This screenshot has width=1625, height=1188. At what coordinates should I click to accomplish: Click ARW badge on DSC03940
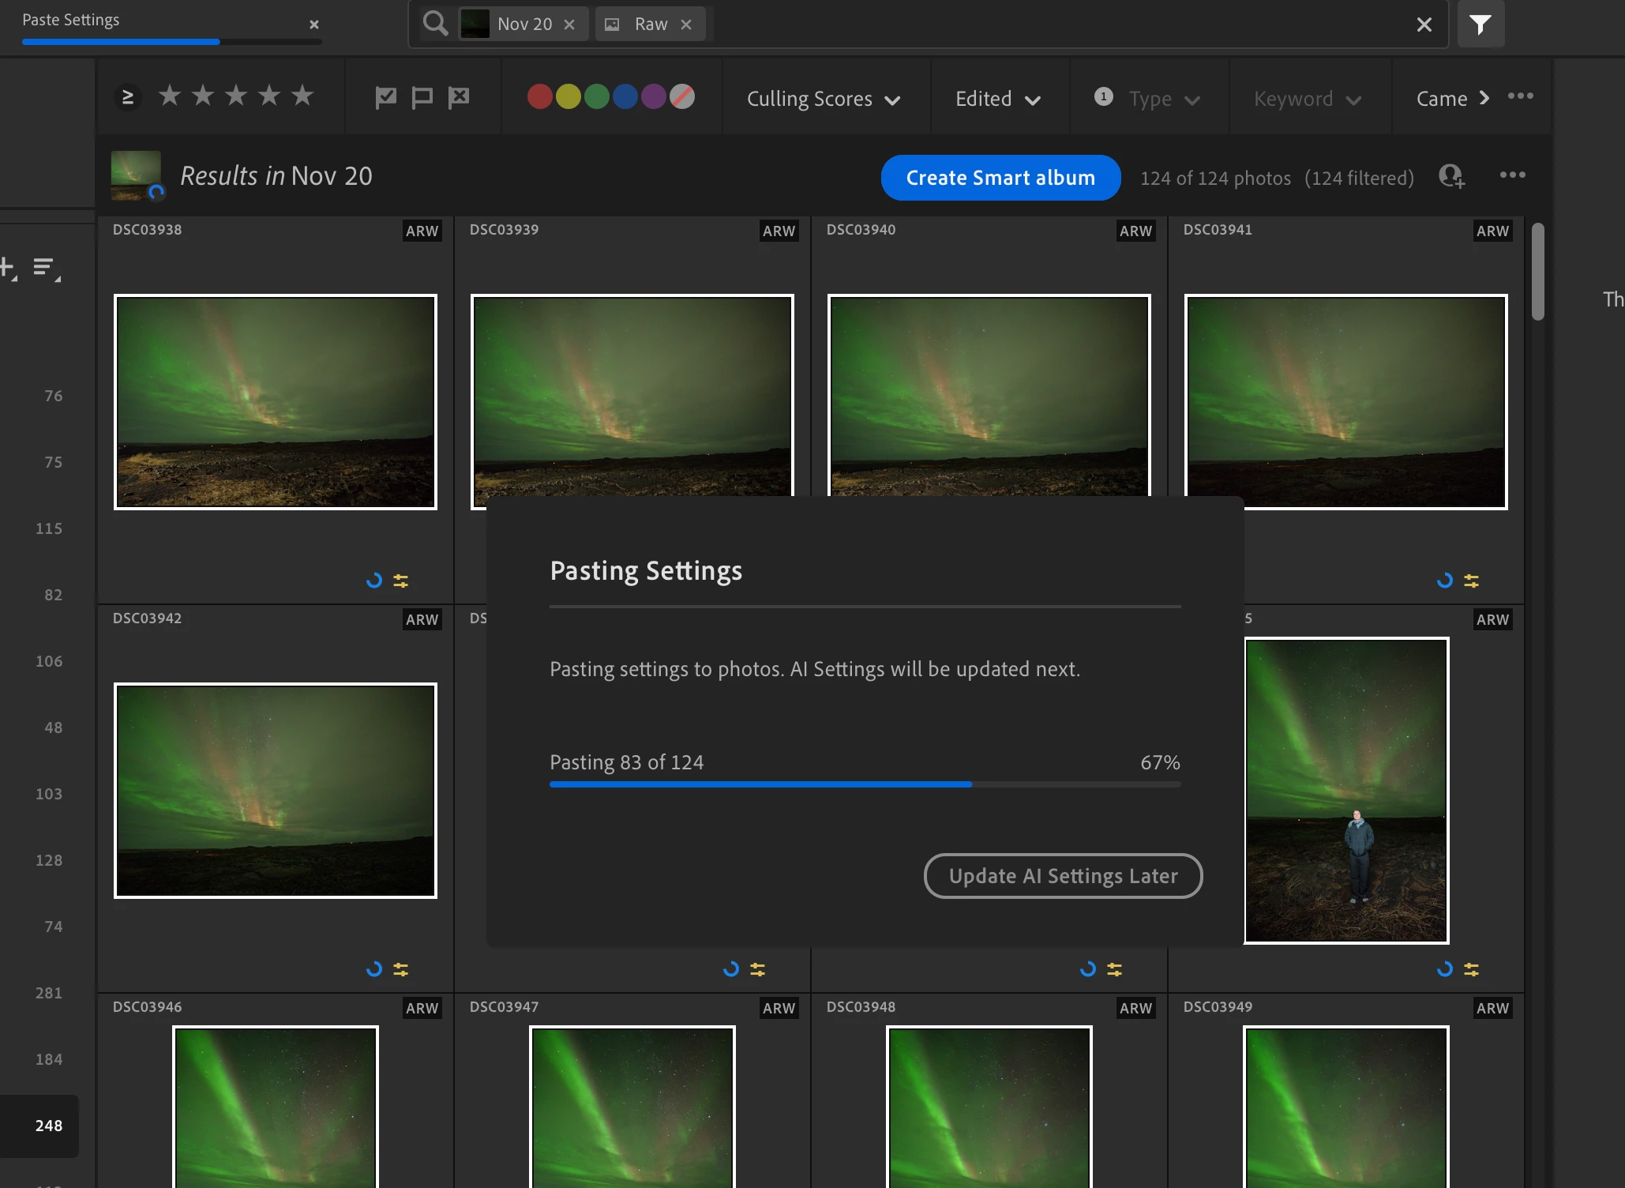(x=1135, y=231)
